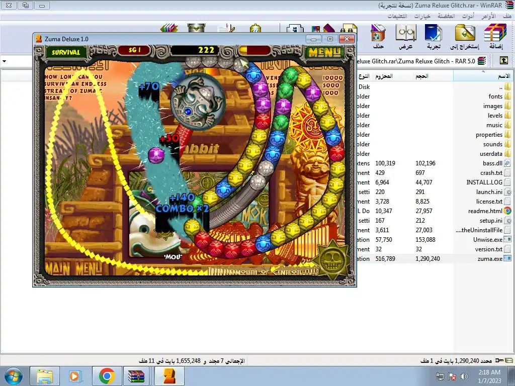Open the Tools (أدوات) menu
The height and width of the screenshot is (386, 515).
click(468, 16)
